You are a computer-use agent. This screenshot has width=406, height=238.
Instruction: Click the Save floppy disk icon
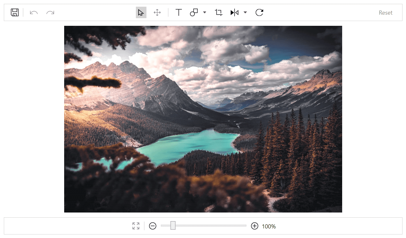(15, 12)
